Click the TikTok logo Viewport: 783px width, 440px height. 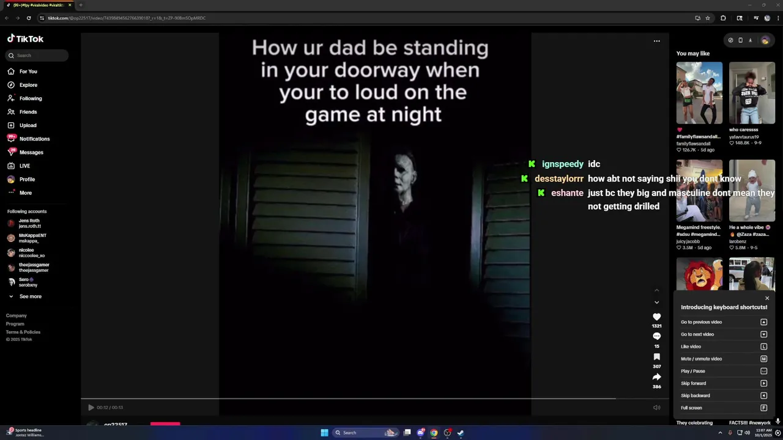[x=25, y=38]
